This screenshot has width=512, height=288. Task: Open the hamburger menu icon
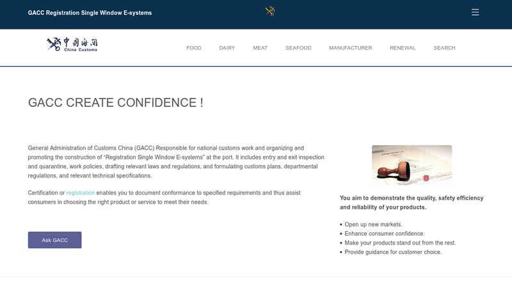(475, 12)
